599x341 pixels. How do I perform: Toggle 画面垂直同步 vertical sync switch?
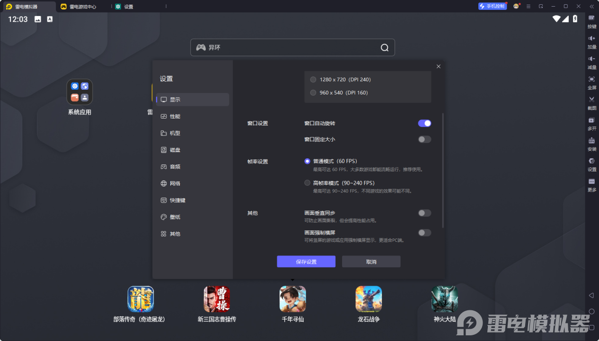pyautogui.click(x=424, y=213)
